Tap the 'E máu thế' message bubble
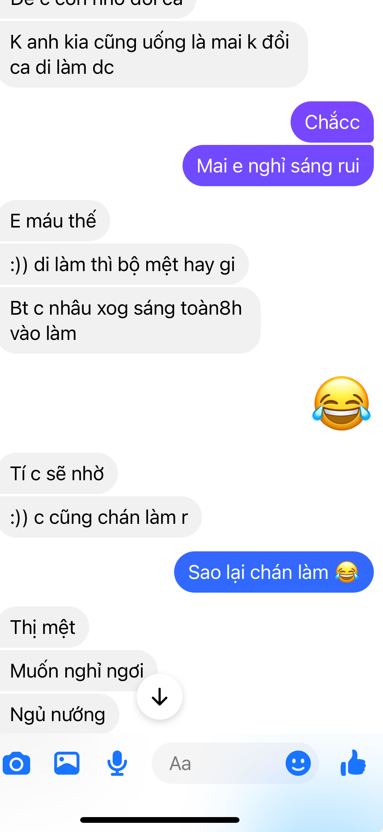The image size is (383, 832). pos(54,221)
